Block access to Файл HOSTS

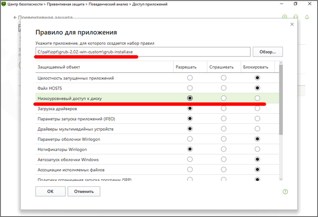(x=257, y=88)
